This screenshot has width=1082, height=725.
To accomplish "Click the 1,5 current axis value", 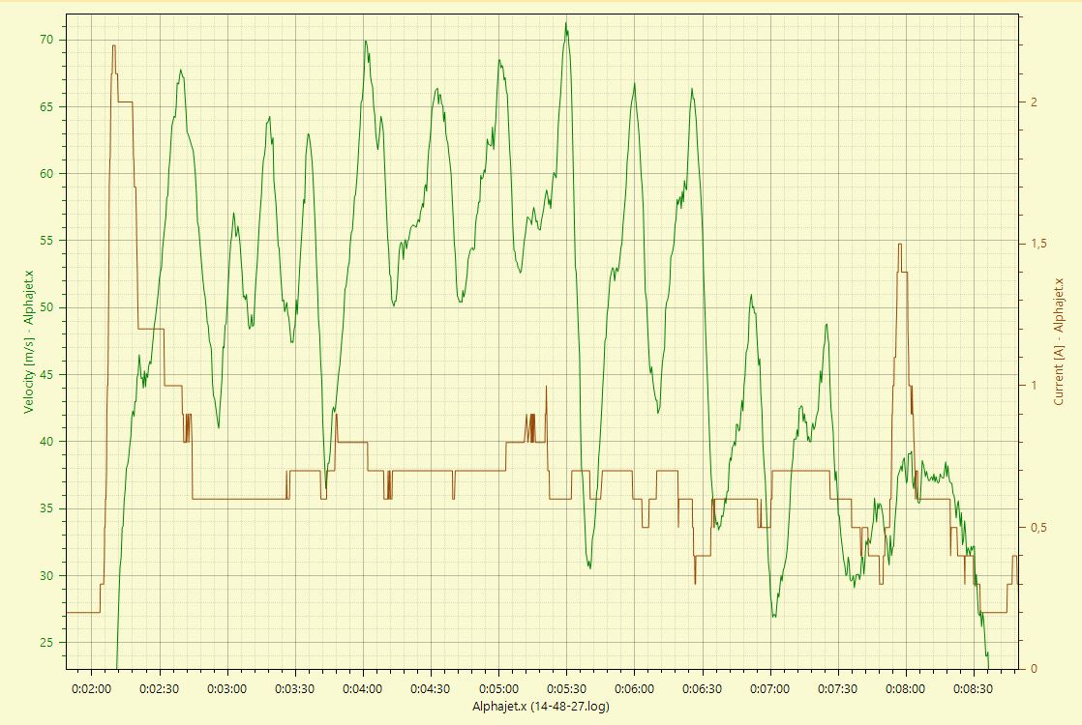I will [x=1037, y=244].
